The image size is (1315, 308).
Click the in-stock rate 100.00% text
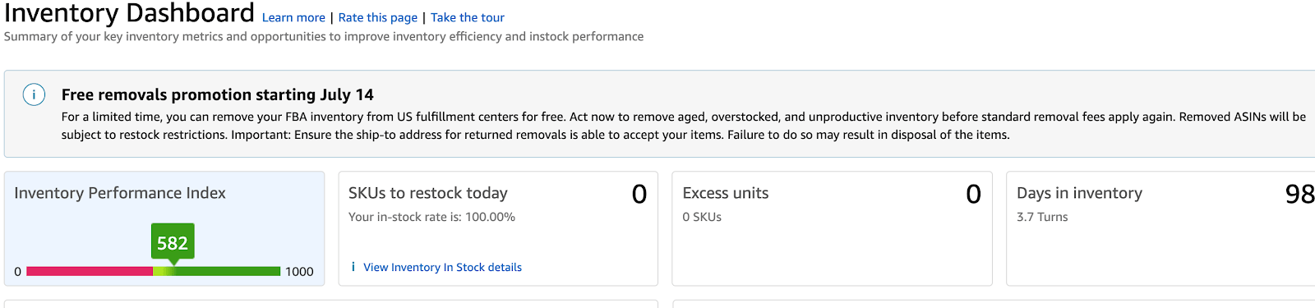pos(431,217)
